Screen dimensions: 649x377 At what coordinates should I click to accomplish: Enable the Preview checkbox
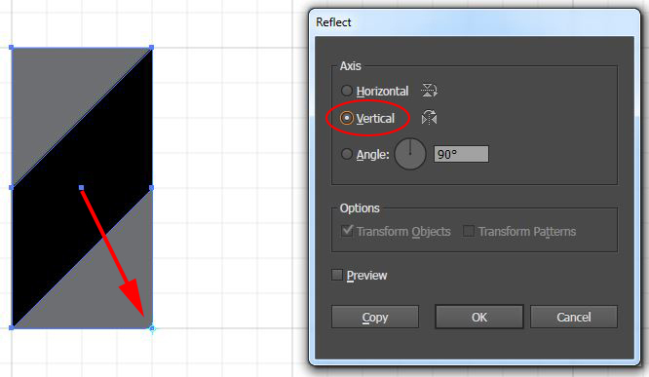coord(337,275)
